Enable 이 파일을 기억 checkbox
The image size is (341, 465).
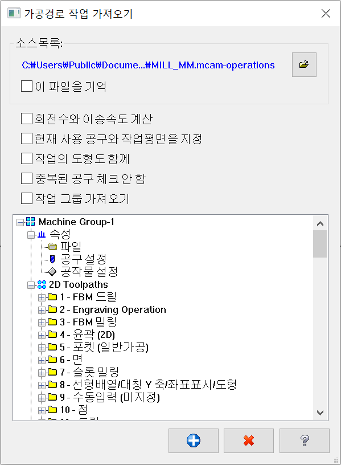(27, 86)
